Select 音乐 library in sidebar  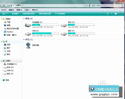7,54
